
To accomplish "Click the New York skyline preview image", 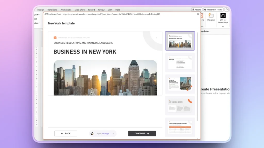I will point(105,78).
